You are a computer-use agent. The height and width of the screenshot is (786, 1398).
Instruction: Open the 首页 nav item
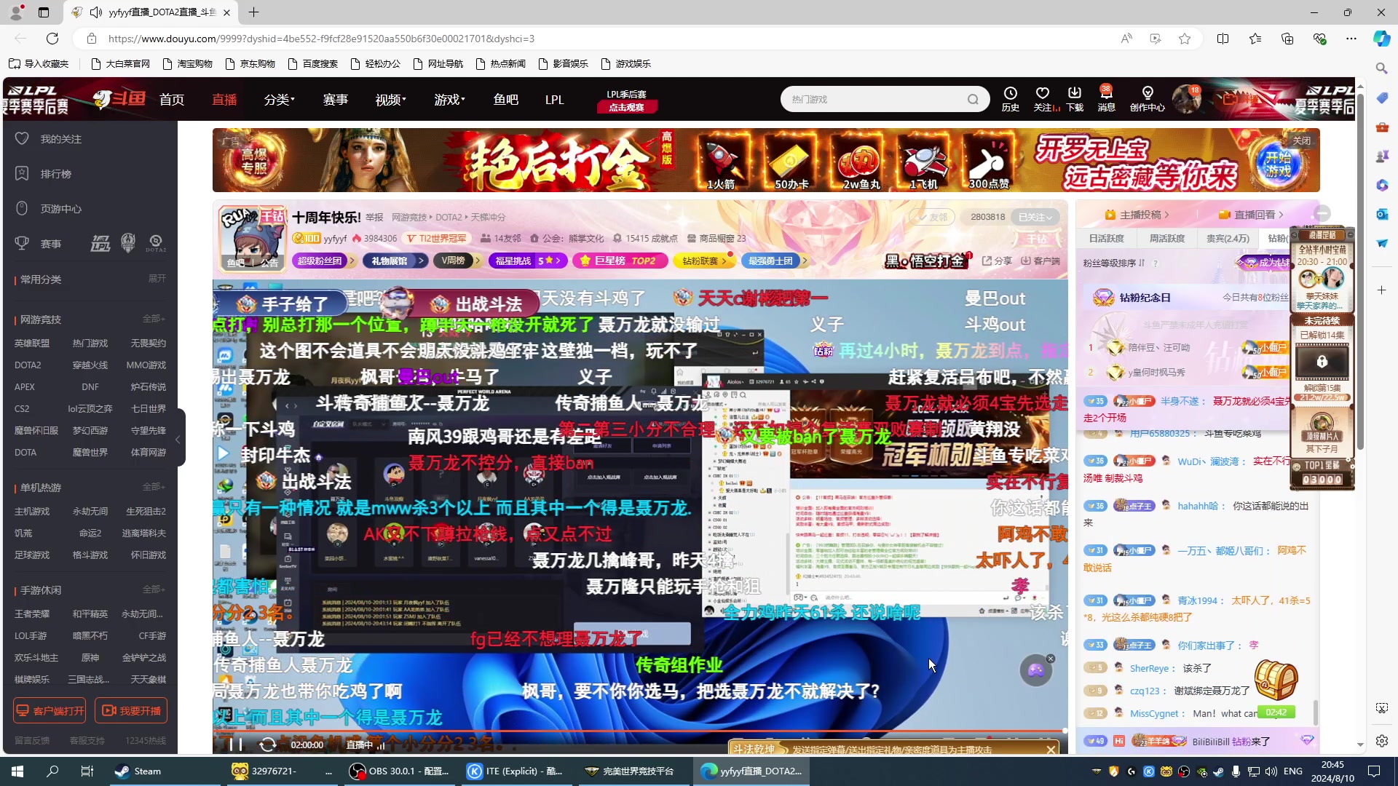(x=172, y=99)
